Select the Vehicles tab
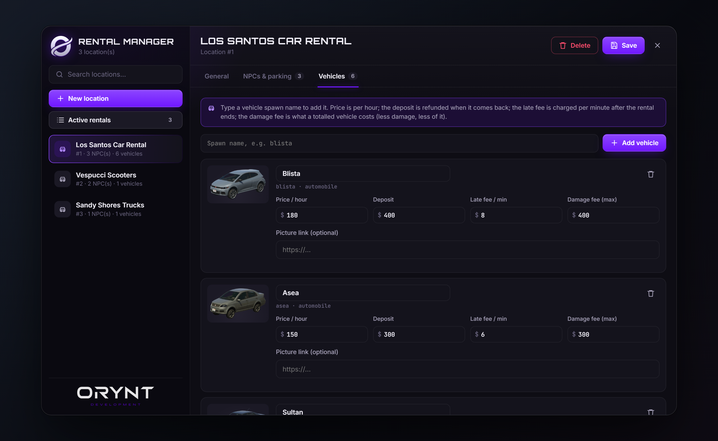This screenshot has width=718, height=441. pyautogui.click(x=338, y=76)
